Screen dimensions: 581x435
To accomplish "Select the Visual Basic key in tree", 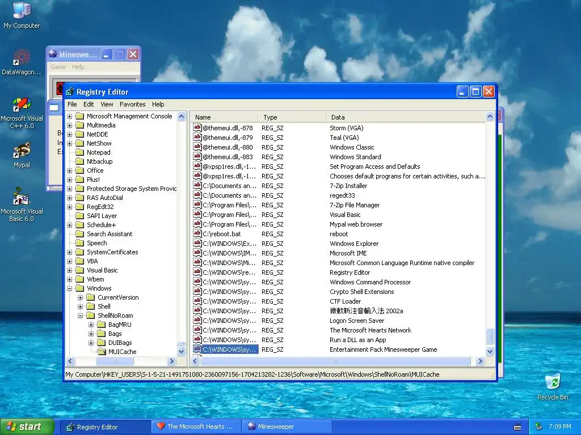I will [x=102, y=270].
